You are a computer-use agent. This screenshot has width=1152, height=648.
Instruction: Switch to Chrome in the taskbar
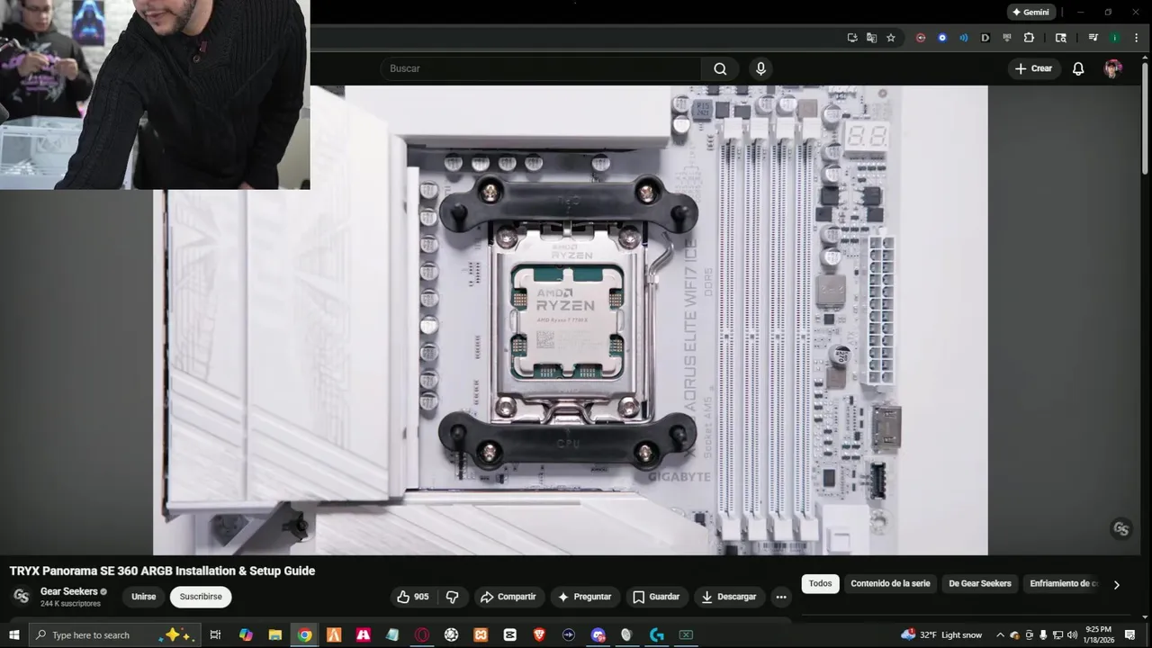coord(305,634)
